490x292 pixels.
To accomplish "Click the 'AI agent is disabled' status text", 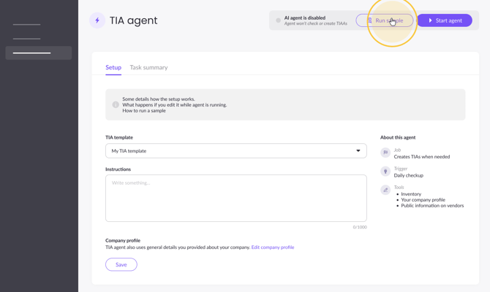I will (305, 18).
